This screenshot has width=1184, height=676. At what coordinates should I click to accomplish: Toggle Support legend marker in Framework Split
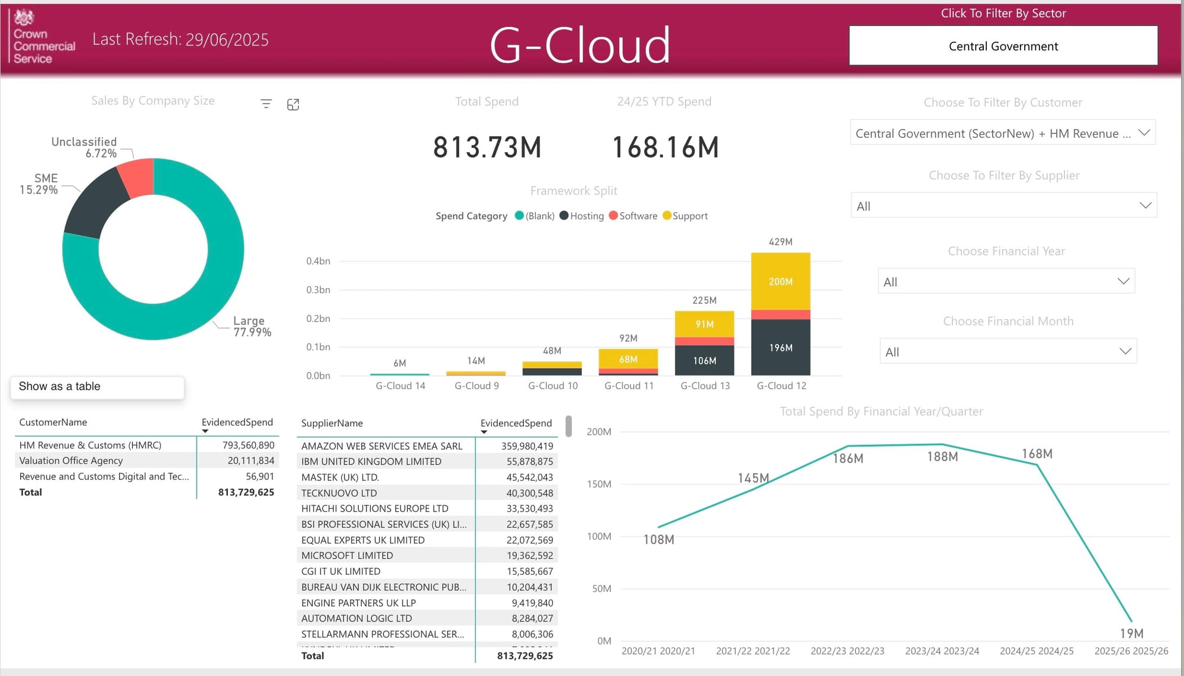click(667, 215)
